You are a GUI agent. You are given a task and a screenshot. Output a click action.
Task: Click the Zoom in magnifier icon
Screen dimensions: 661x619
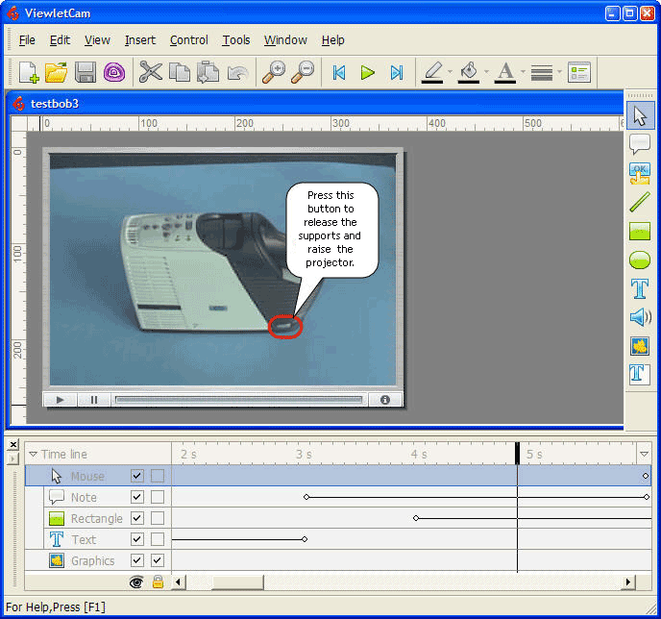[273, 72]
